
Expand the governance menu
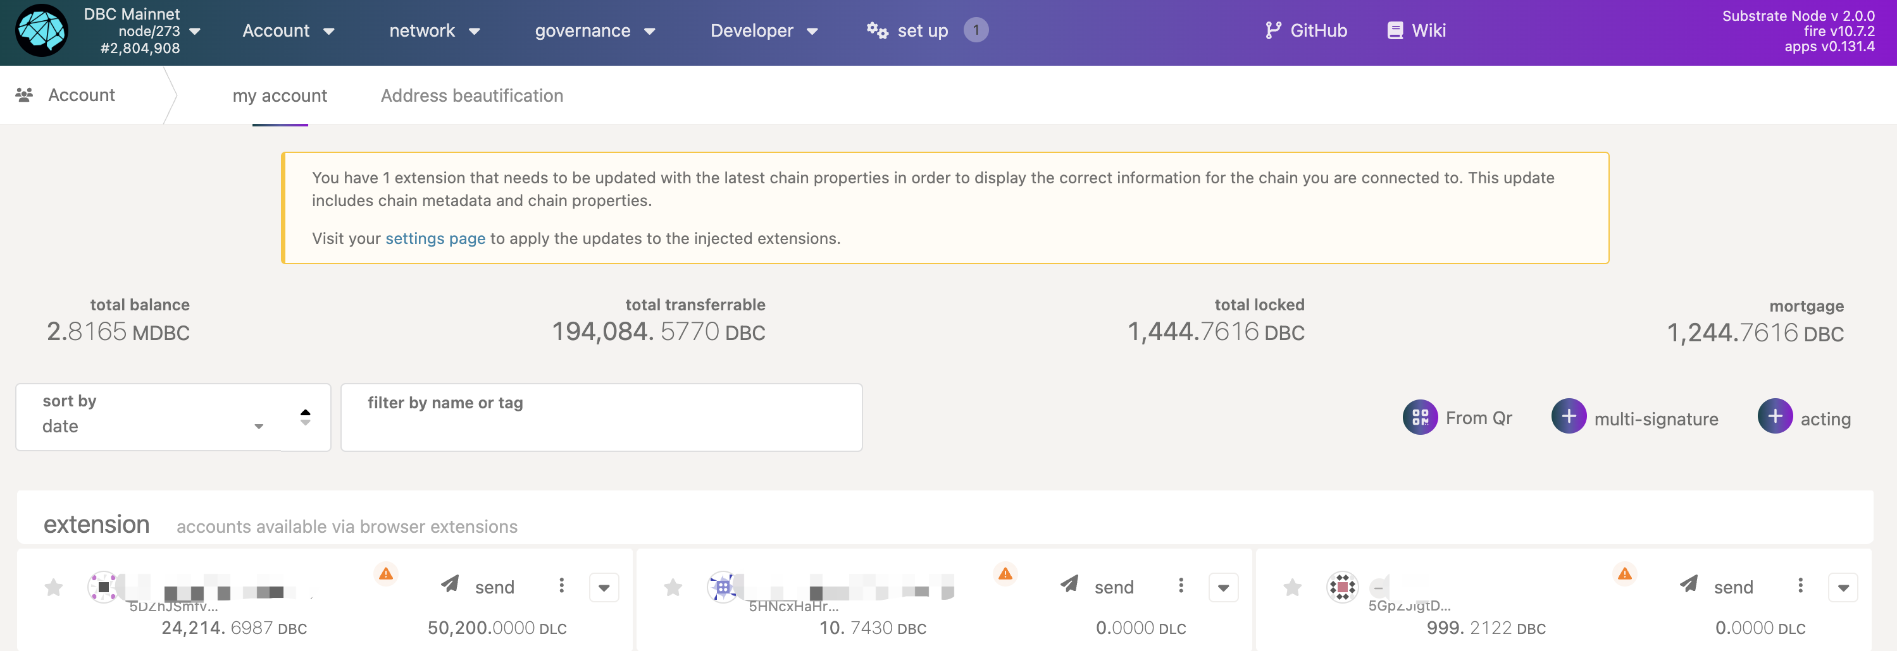click(x=594, y=31)
